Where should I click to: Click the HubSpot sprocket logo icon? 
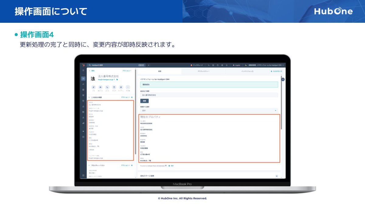[83, 65]
